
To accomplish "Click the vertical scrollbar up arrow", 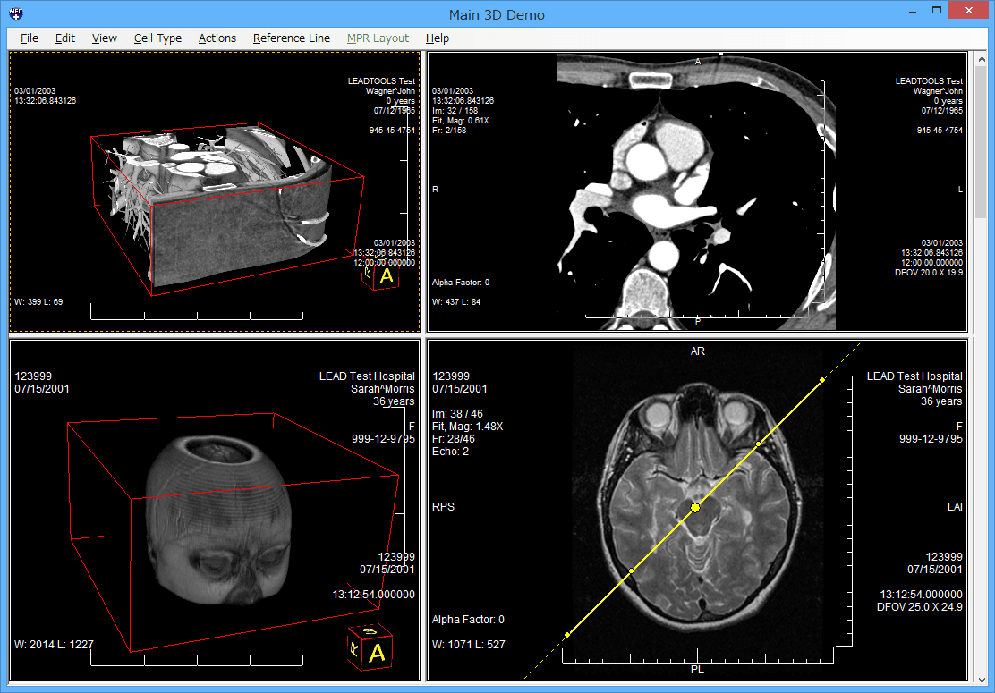I will click(982, 59).
